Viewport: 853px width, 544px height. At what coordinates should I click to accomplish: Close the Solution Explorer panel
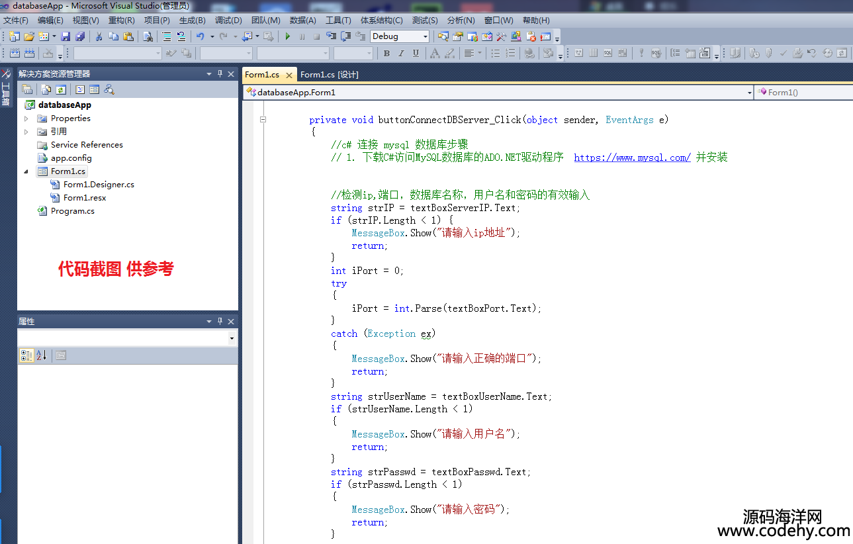point(231,74)
